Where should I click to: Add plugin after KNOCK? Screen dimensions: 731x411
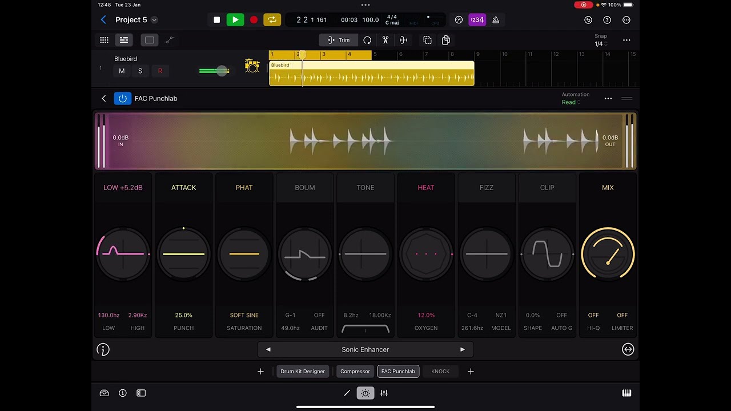click(471, 372)
